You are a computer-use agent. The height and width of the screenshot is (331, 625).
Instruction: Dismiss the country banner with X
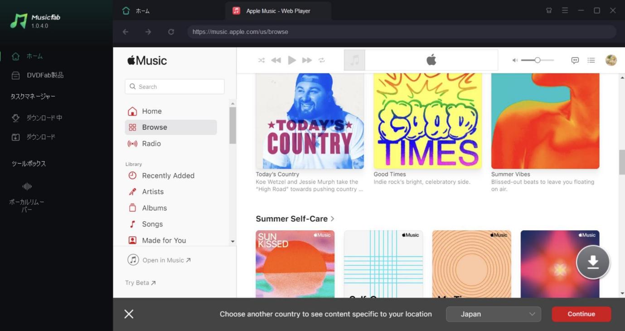[129, 314]
